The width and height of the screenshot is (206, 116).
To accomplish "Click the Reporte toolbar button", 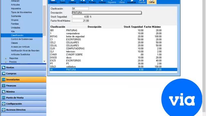I will tap(53, 2).
